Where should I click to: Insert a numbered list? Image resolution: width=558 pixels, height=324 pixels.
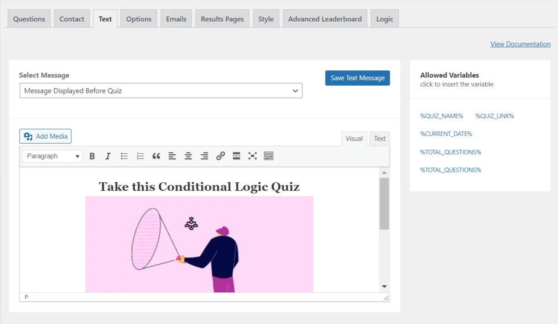pyautogui.click(x=141, y=156)
